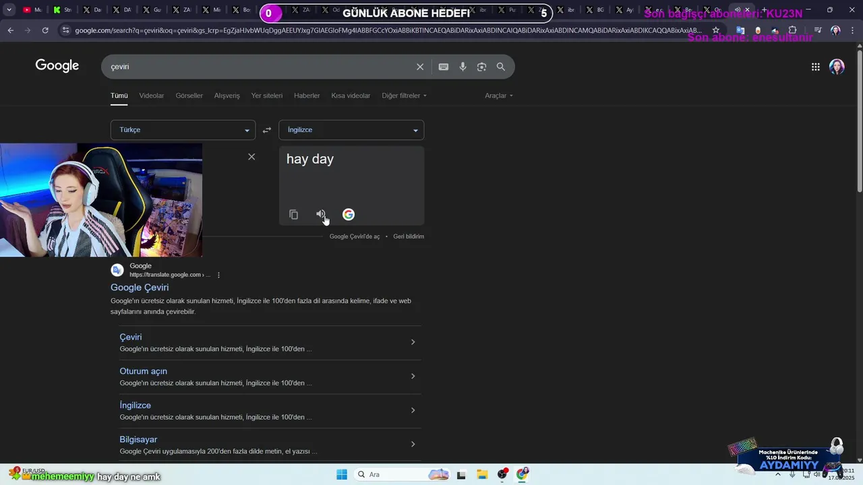Click the 'Geri bildirim' feedback link
This screenshot has width=863, height=485.
tap(409, 236)
